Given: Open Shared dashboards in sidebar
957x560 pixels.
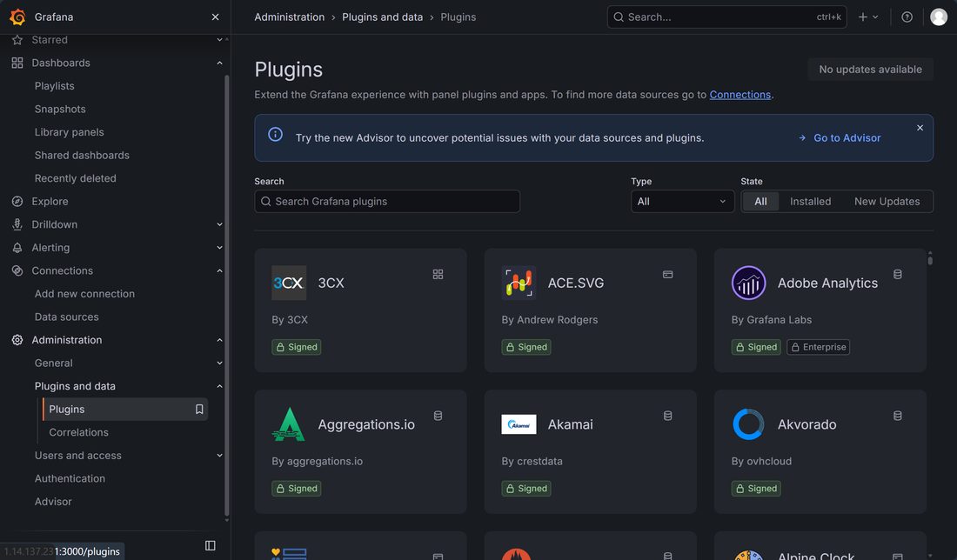Looking at the screenshot, I should coord(82,156).
